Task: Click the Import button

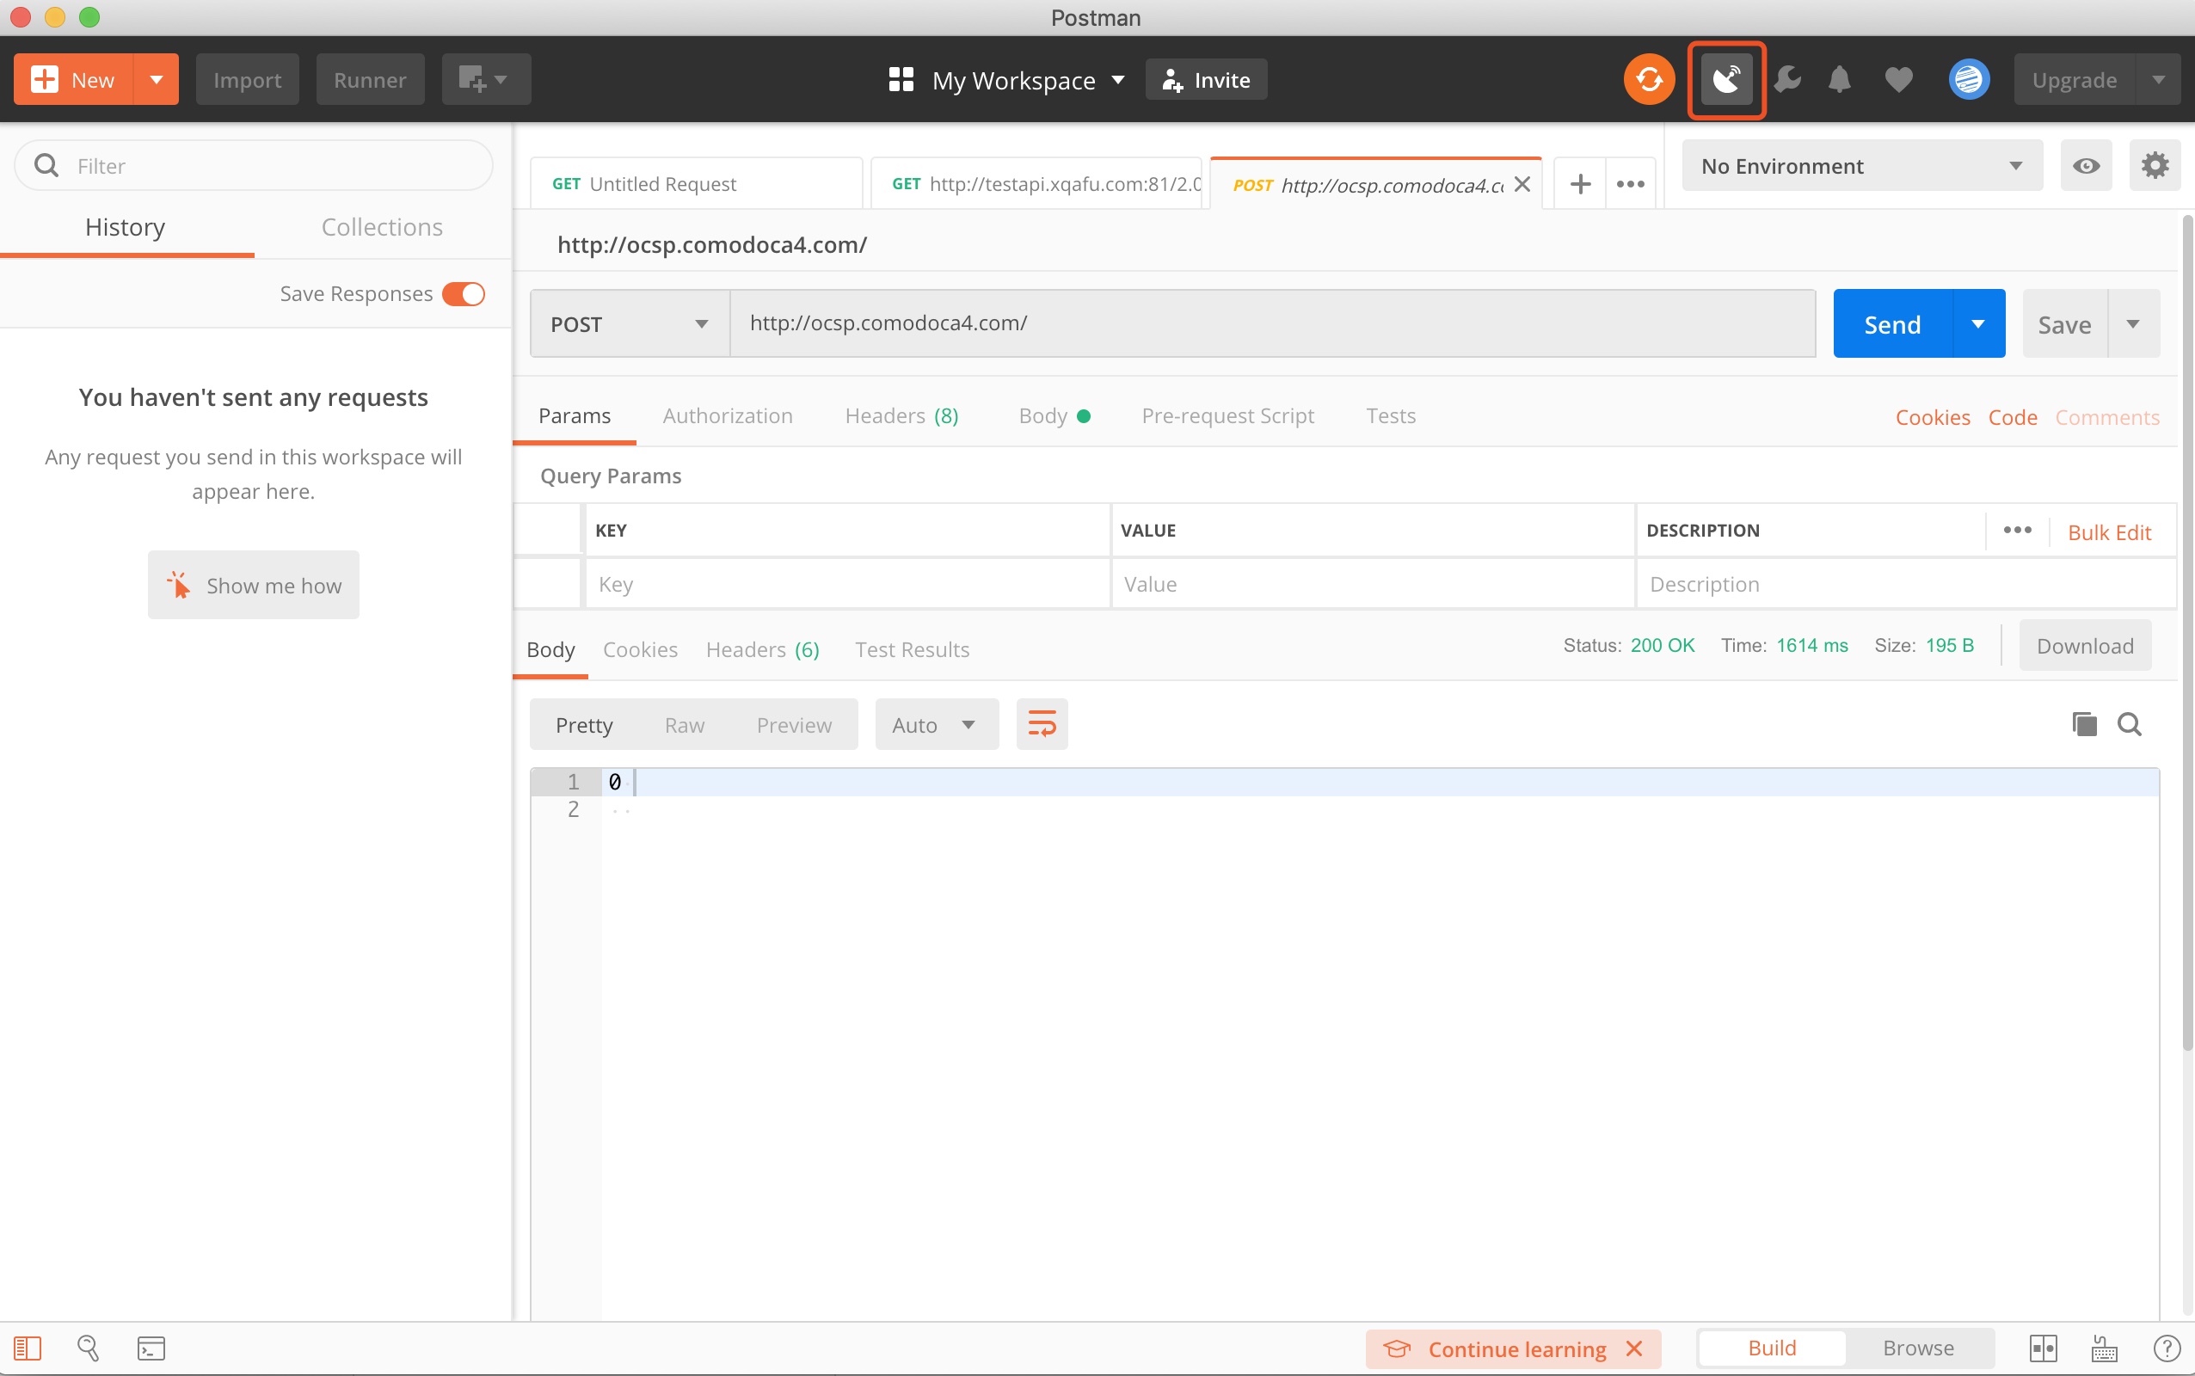Action: [x=248, y=80]
